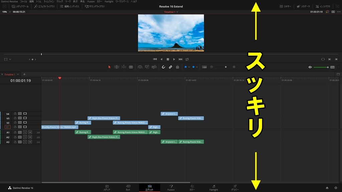Activate the Dynamic Trim mode tool

tap(124, 67)
